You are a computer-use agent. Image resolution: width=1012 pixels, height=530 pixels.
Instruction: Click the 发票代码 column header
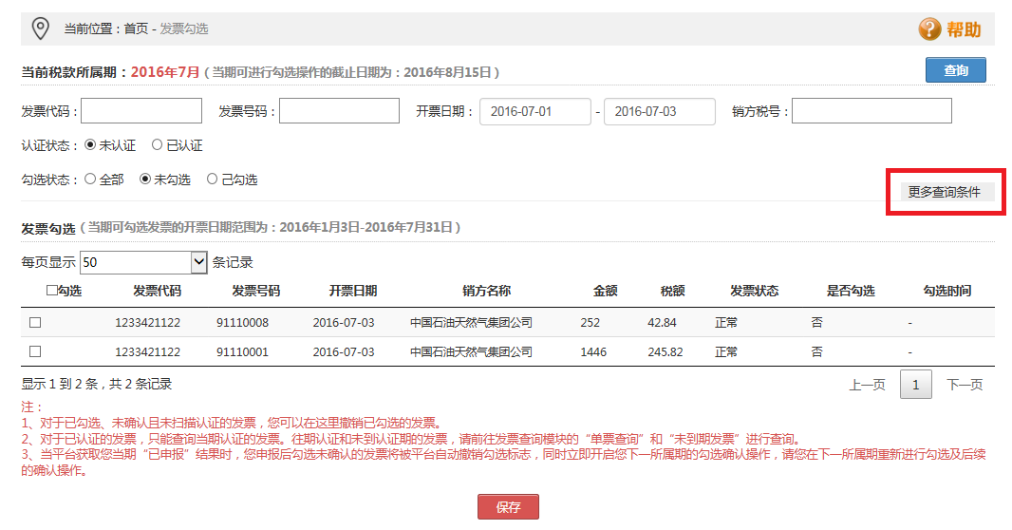point(157,292)
